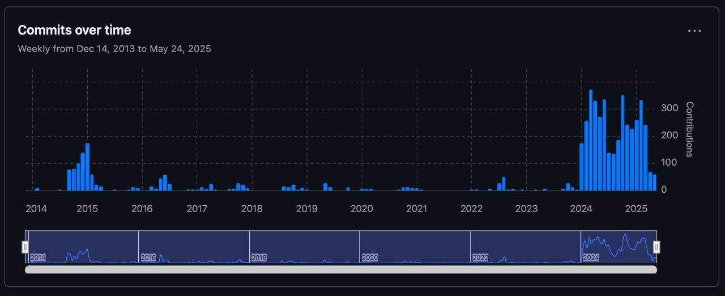Viewport: 725px width, 296px height.
Task: Select the 2022 segment in the navigator
Action: tap(525, 247)
